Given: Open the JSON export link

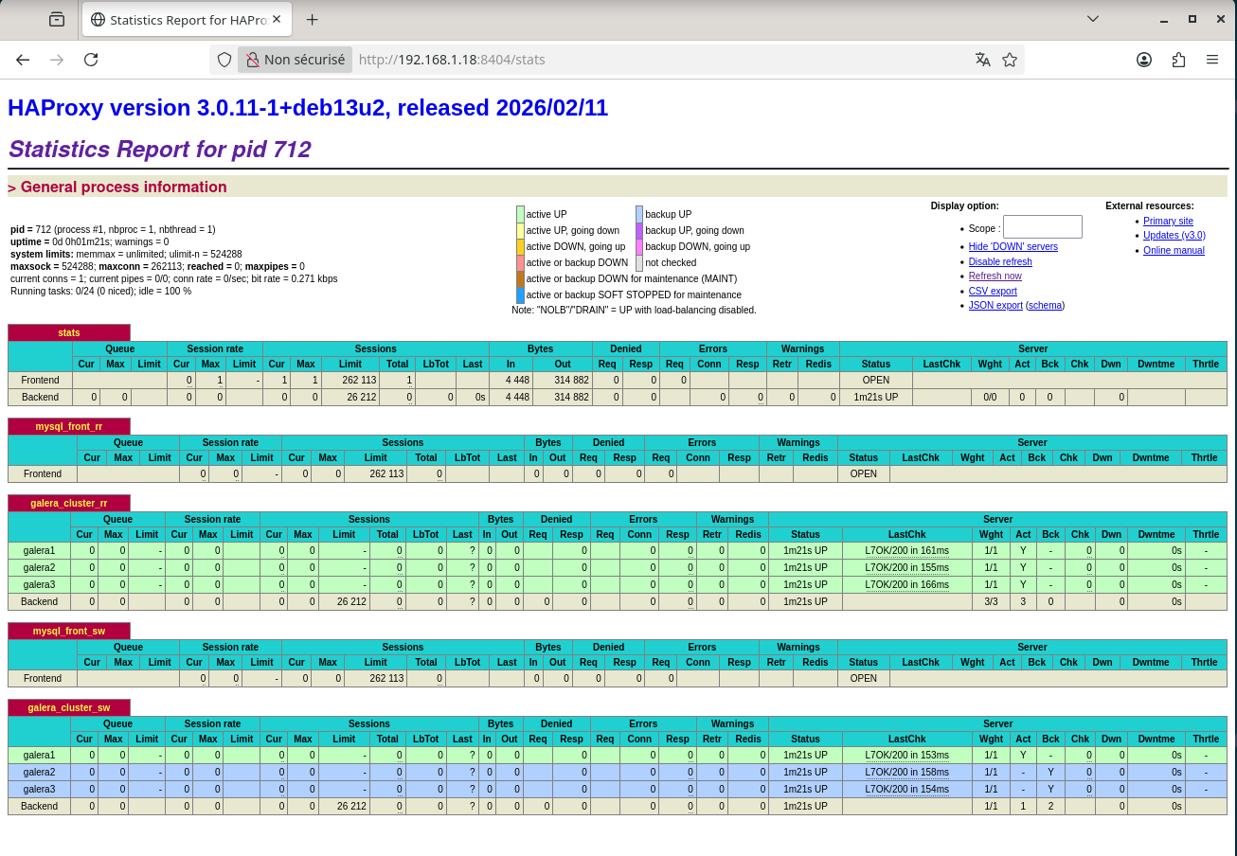Looking at the screenshot, I should pyautogui.click(x=995, y=306).
